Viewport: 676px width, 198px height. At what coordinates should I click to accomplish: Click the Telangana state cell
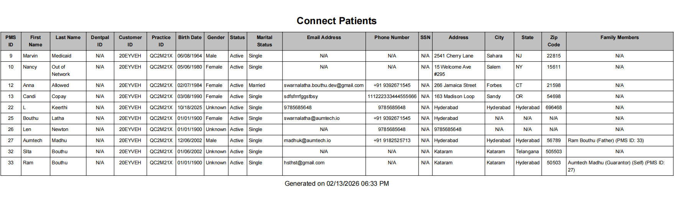click(527, 152)
